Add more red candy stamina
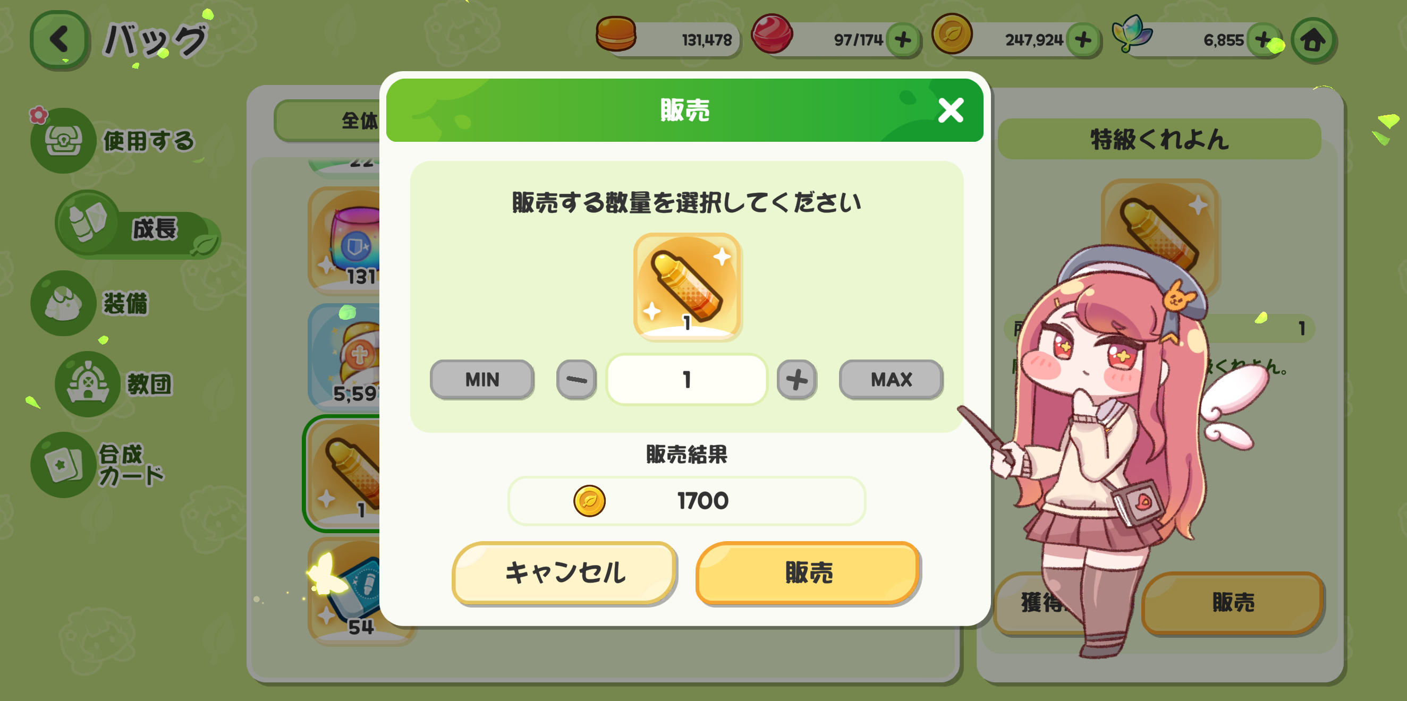The height and width of the screenshot is (701, 1407). [902, 40]
